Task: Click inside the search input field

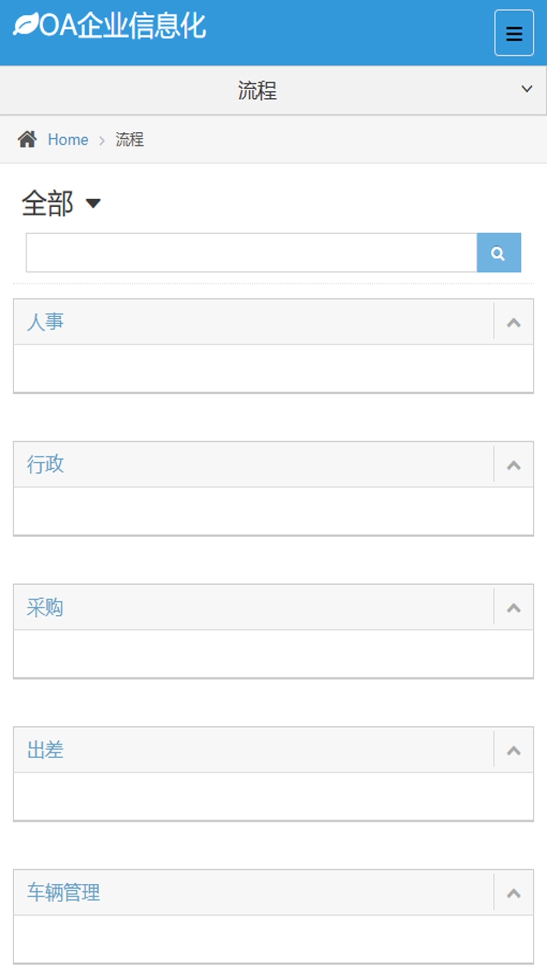Action: coord(251,252)
